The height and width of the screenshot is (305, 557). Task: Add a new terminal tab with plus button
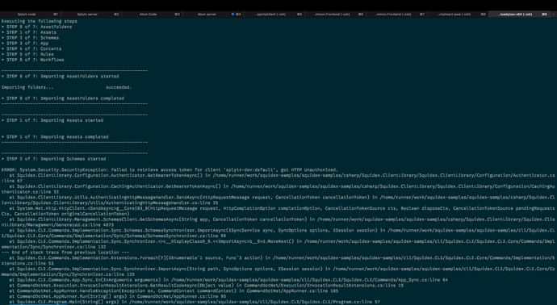click(x=554, y=15)
